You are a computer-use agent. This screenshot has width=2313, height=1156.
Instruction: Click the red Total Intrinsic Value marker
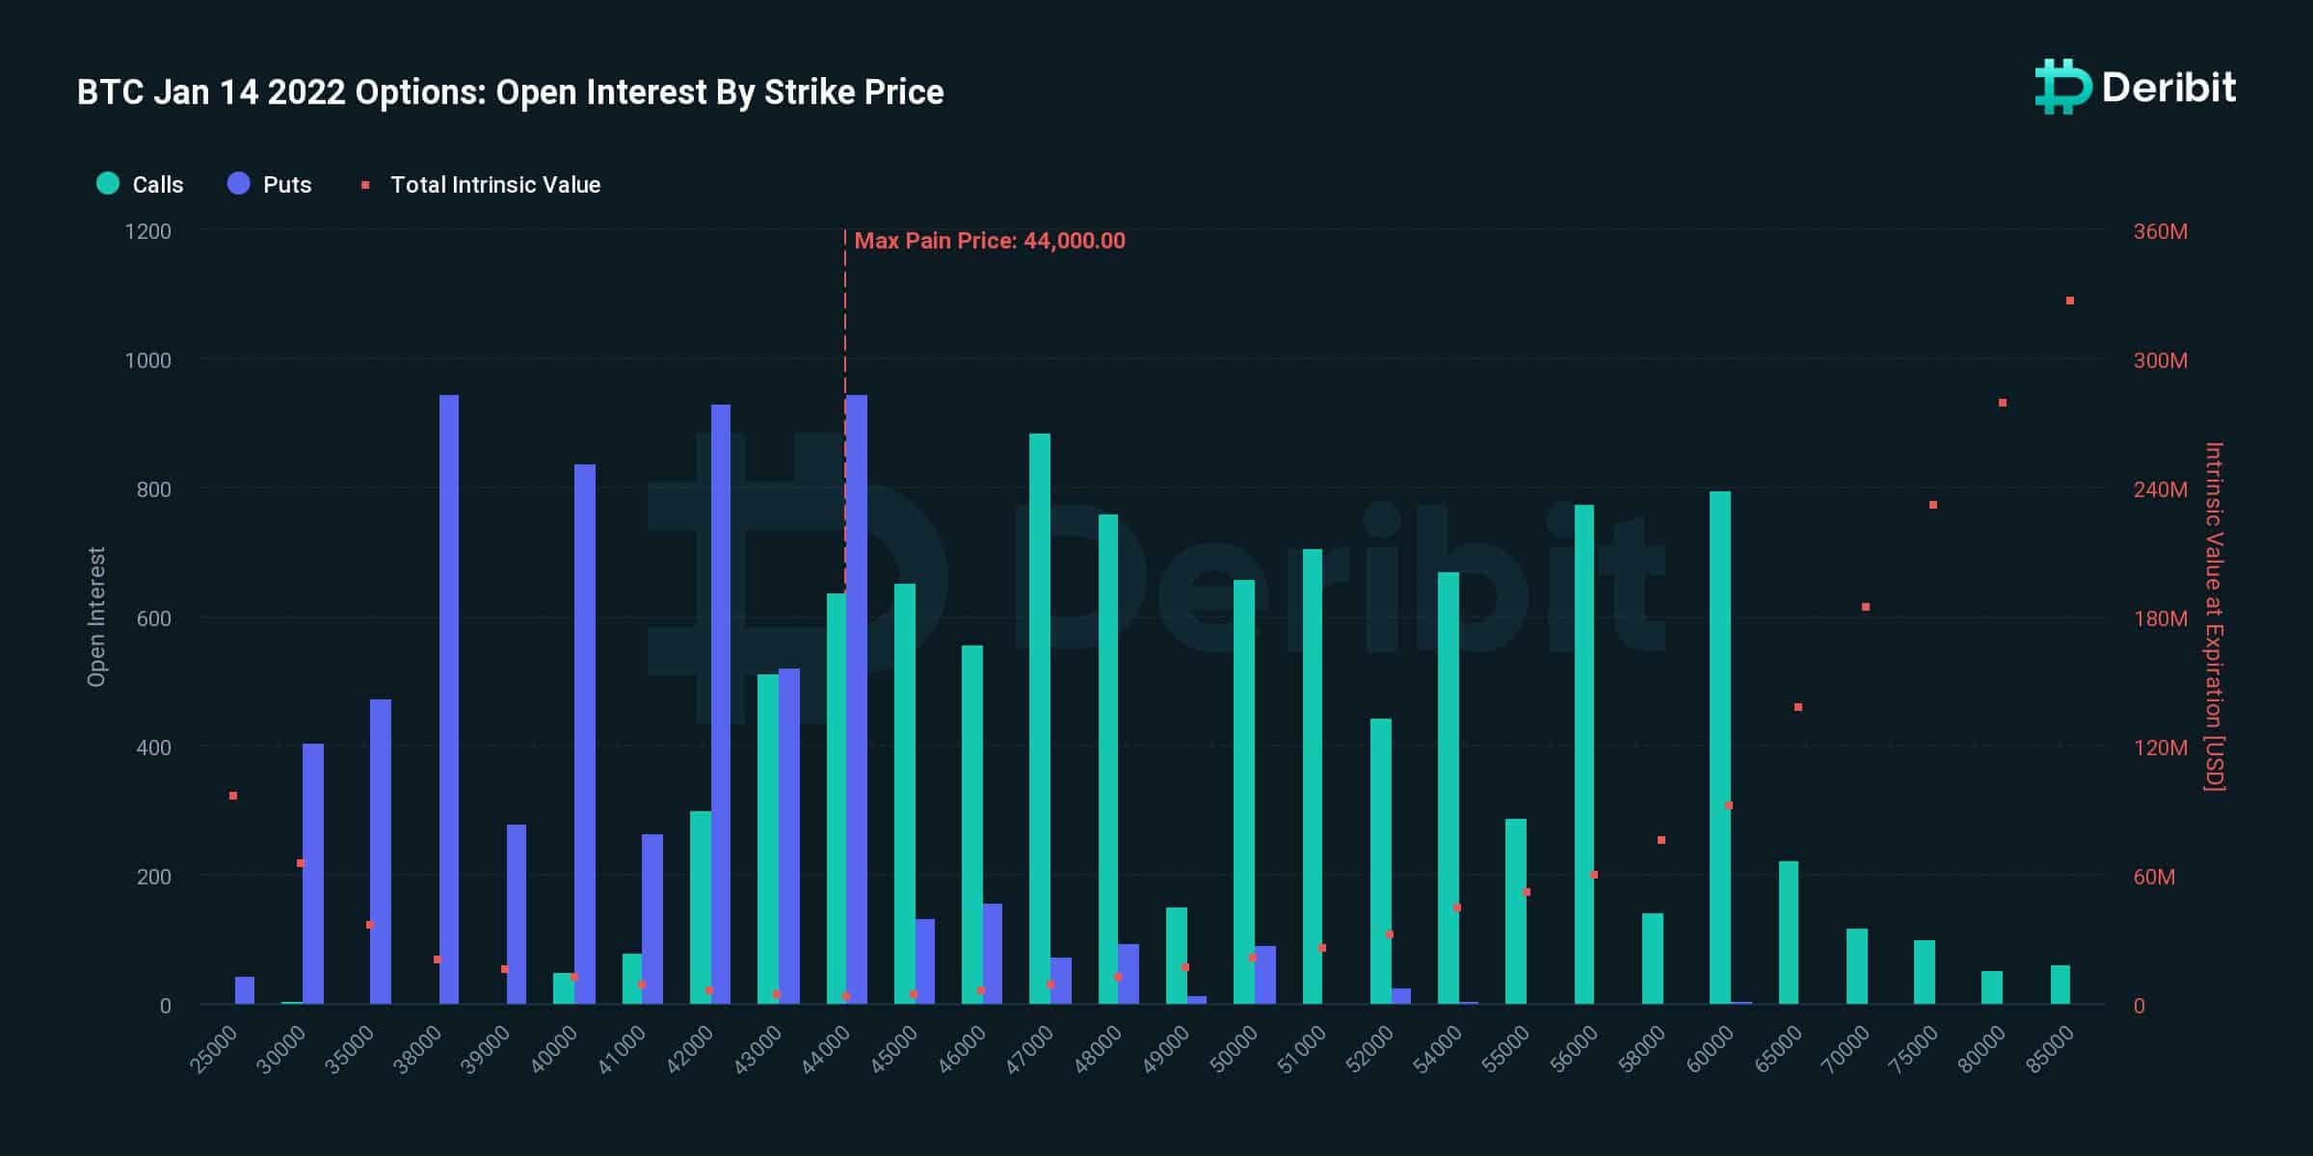click(365, 184)
